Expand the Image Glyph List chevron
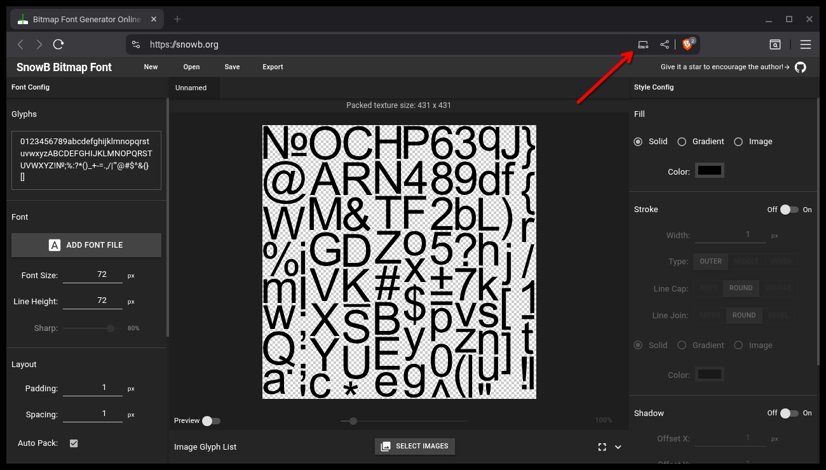Image resolution: width=826 pixels, height=470 pixels. 618,447
